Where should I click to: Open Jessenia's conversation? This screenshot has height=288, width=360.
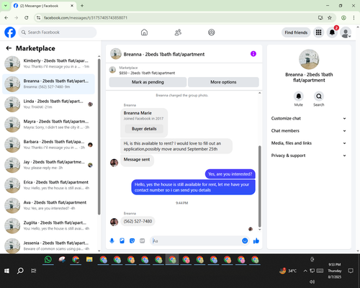tap(48, 246)
